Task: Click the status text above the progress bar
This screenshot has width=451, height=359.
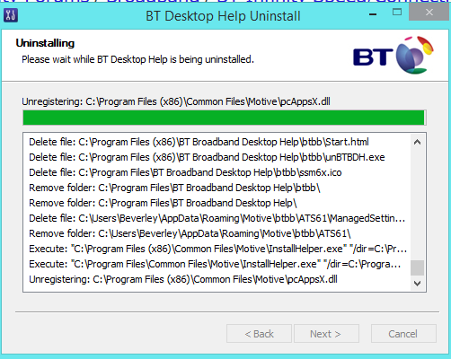Action: coord(176,101)
